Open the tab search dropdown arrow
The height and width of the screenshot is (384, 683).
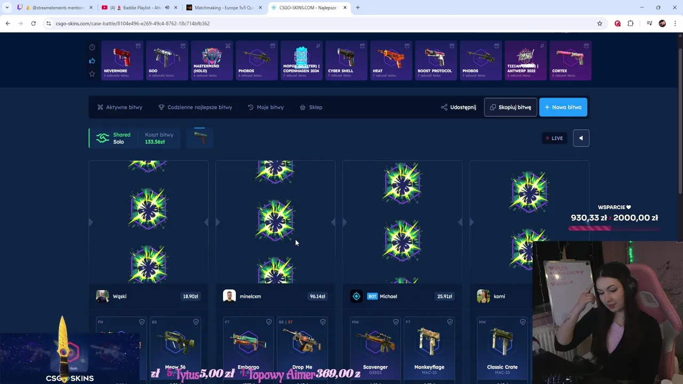[7, 7]
